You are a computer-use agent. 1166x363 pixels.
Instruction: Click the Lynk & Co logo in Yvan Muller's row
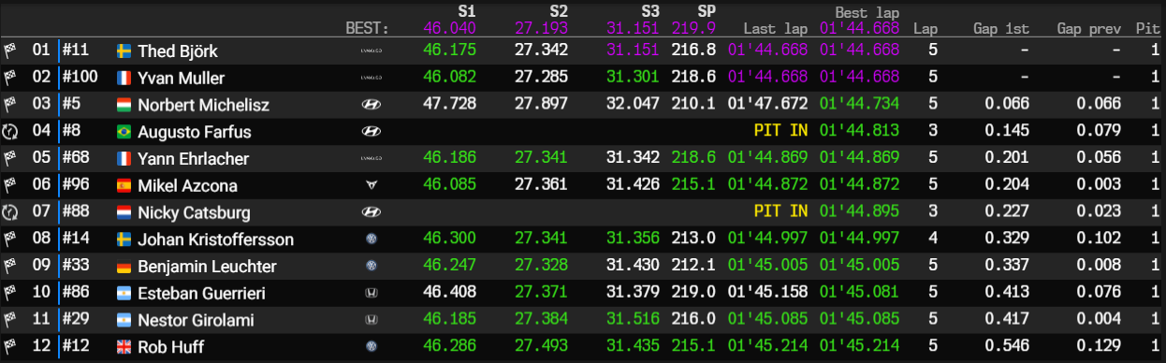pyautogui.click(x=371, y=78)
